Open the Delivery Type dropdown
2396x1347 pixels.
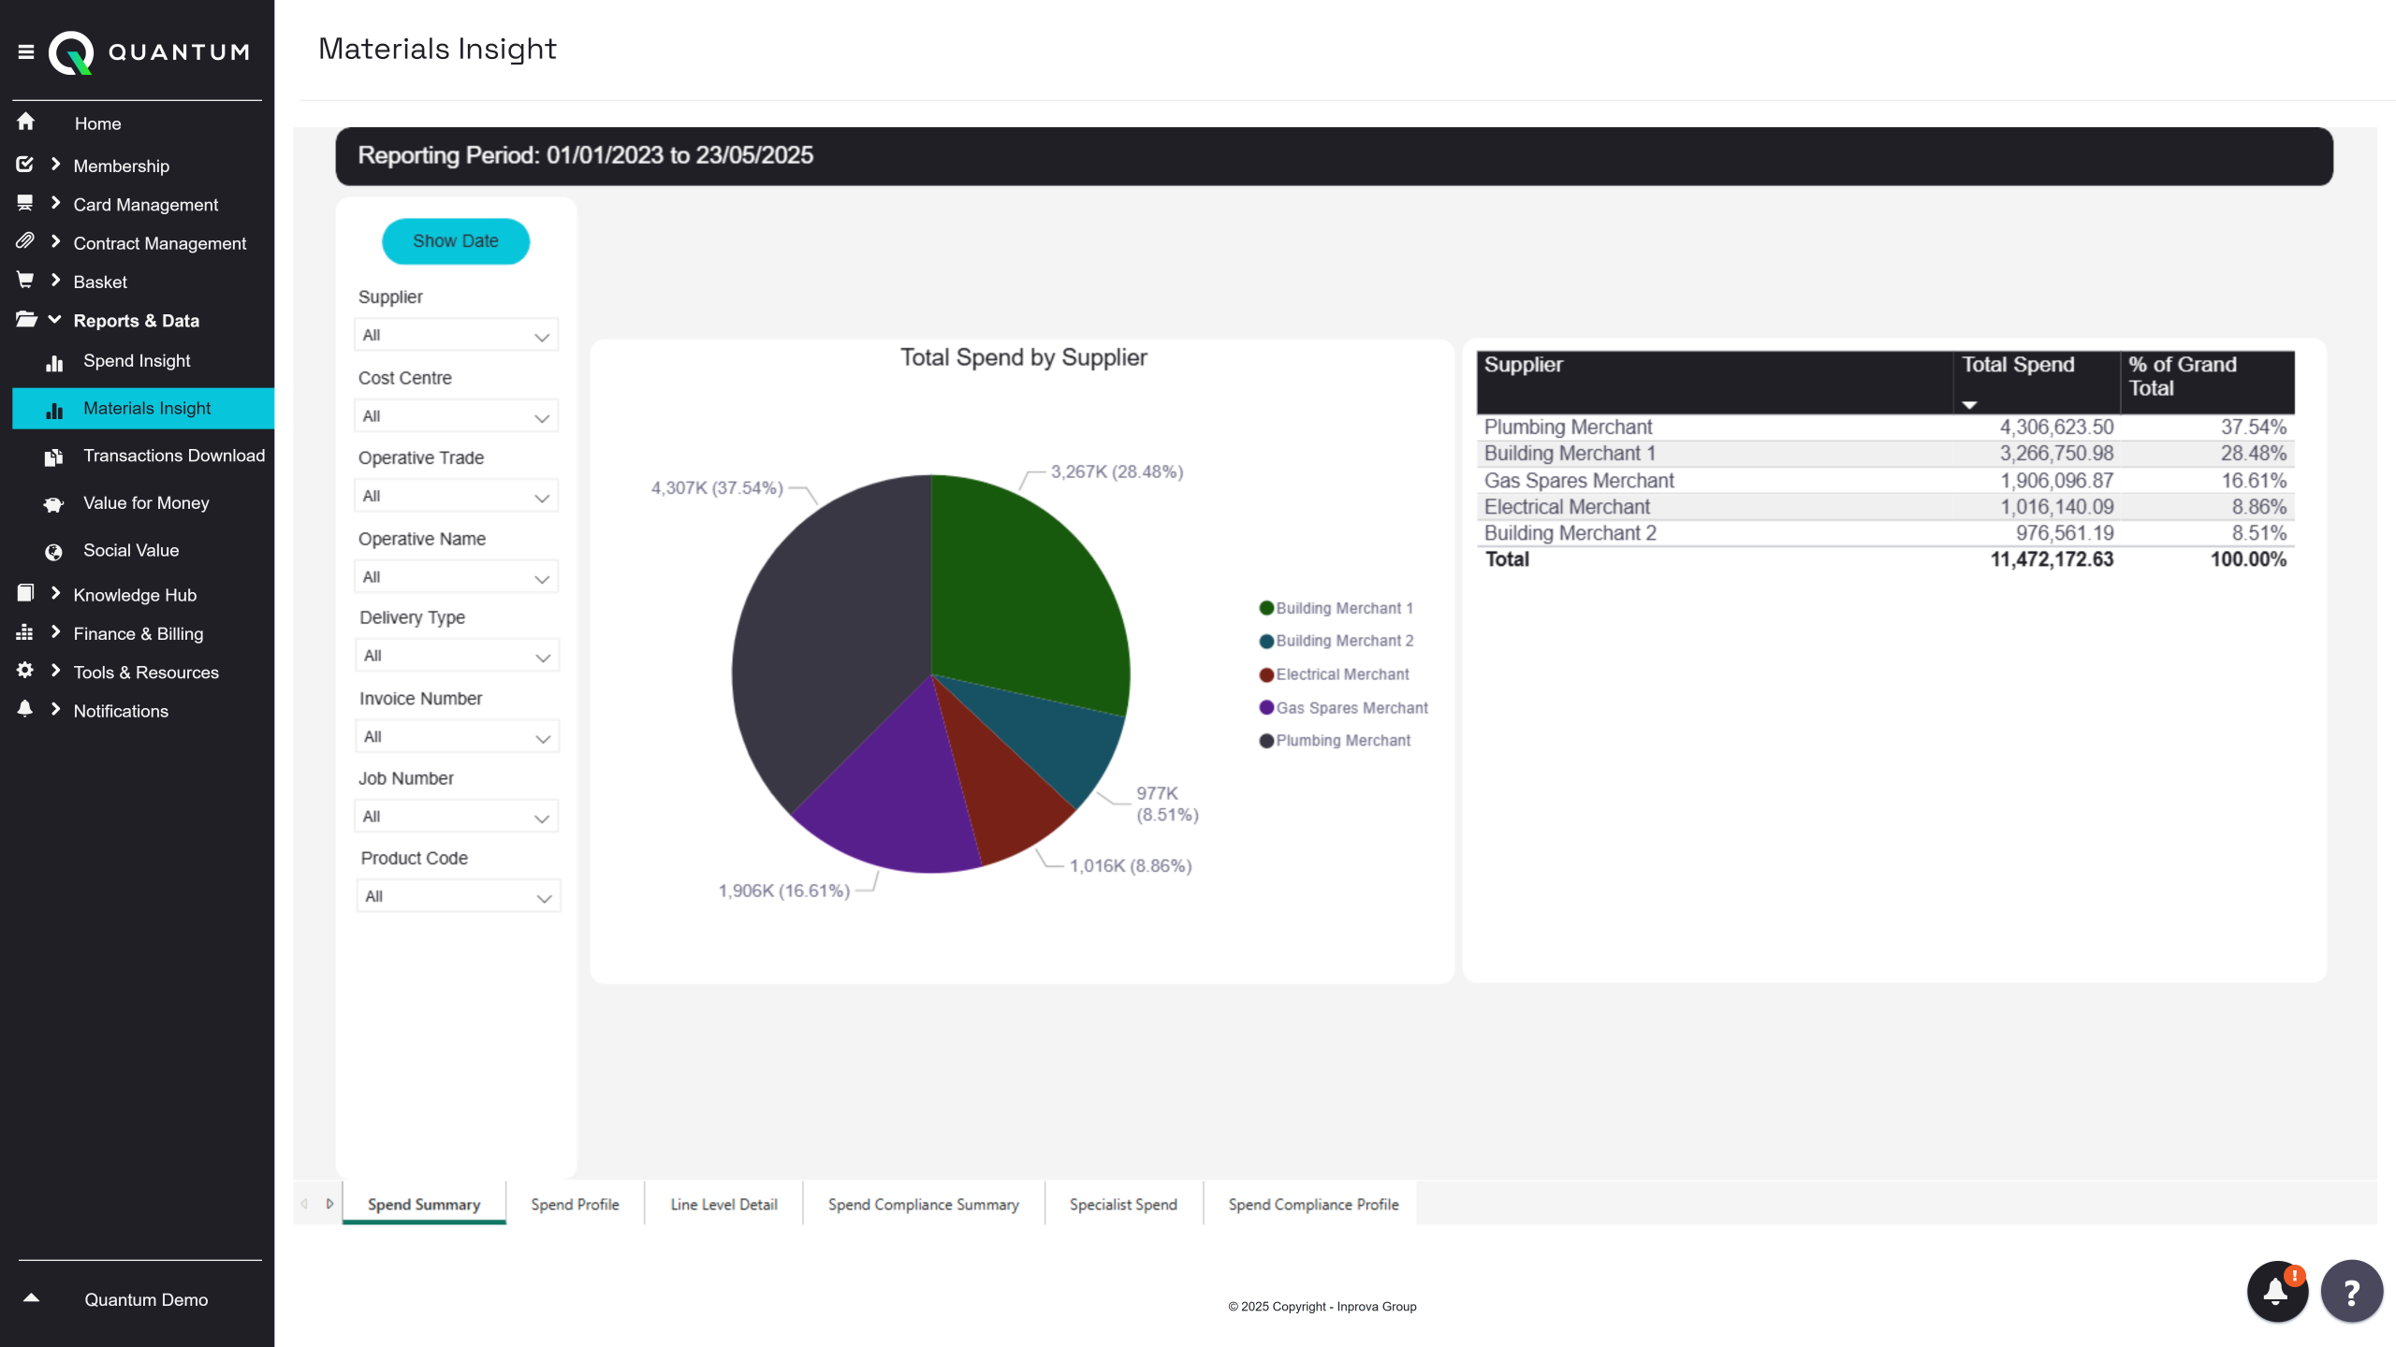(x=457, y=657)
